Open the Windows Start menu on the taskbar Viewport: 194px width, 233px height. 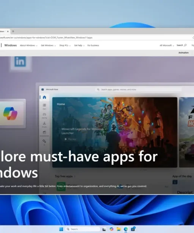[61, 229]
